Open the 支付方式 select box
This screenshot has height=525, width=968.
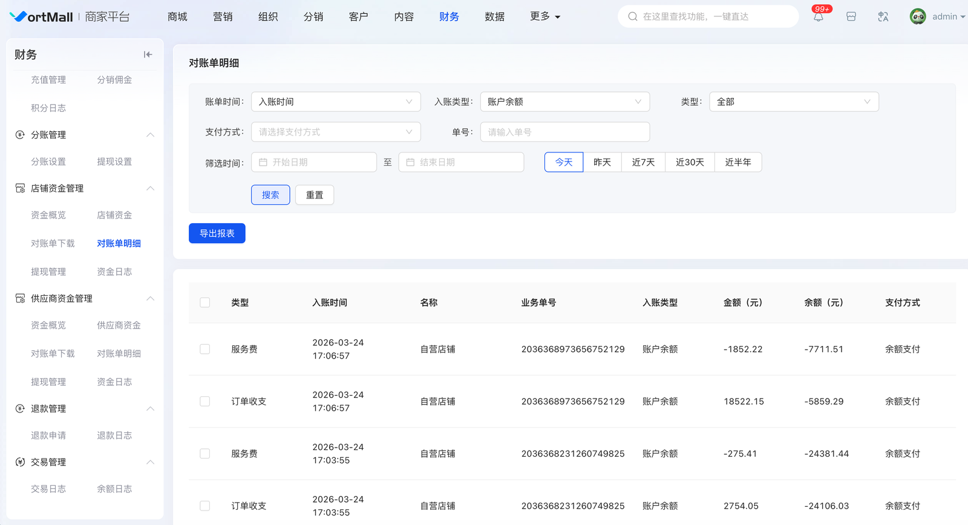click(x=336, y=132)
